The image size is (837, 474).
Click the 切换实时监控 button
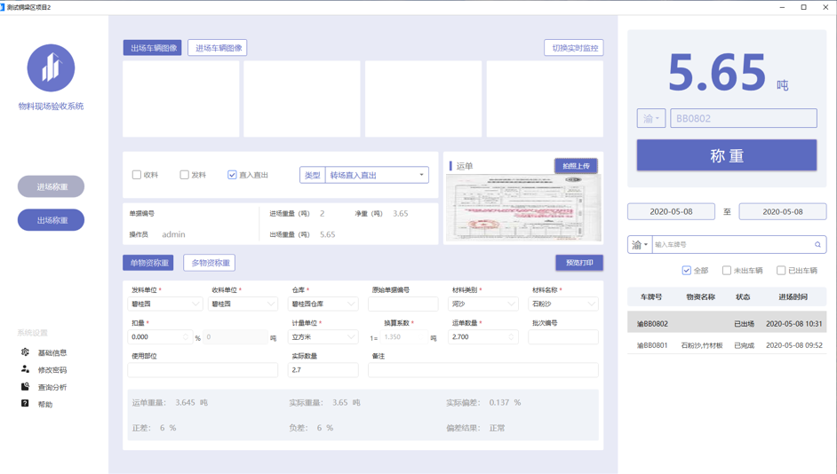[574, 47]
